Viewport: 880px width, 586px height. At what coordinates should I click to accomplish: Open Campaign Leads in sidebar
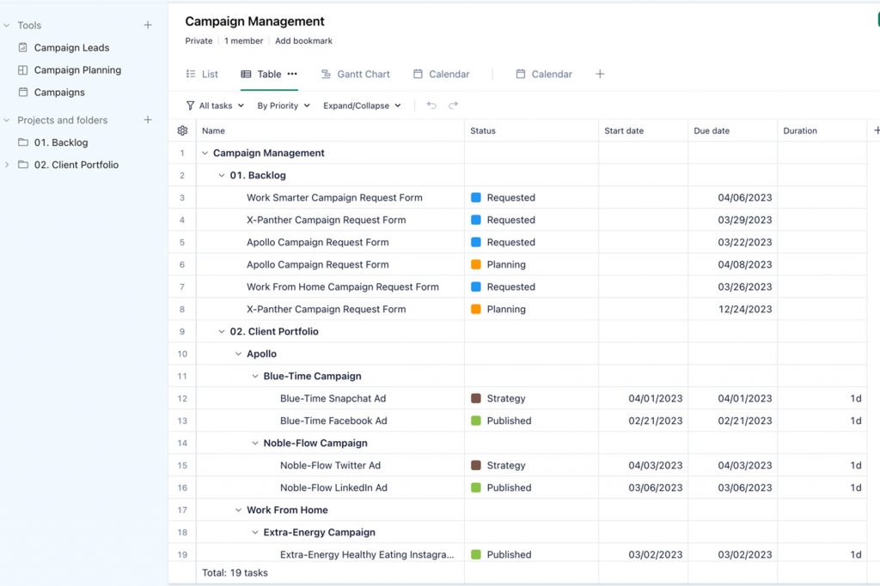click(x=71, y=48)
